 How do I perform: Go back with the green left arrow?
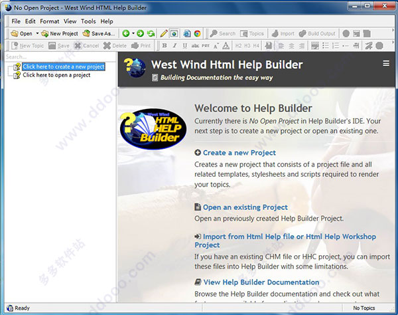click(125, 33)
